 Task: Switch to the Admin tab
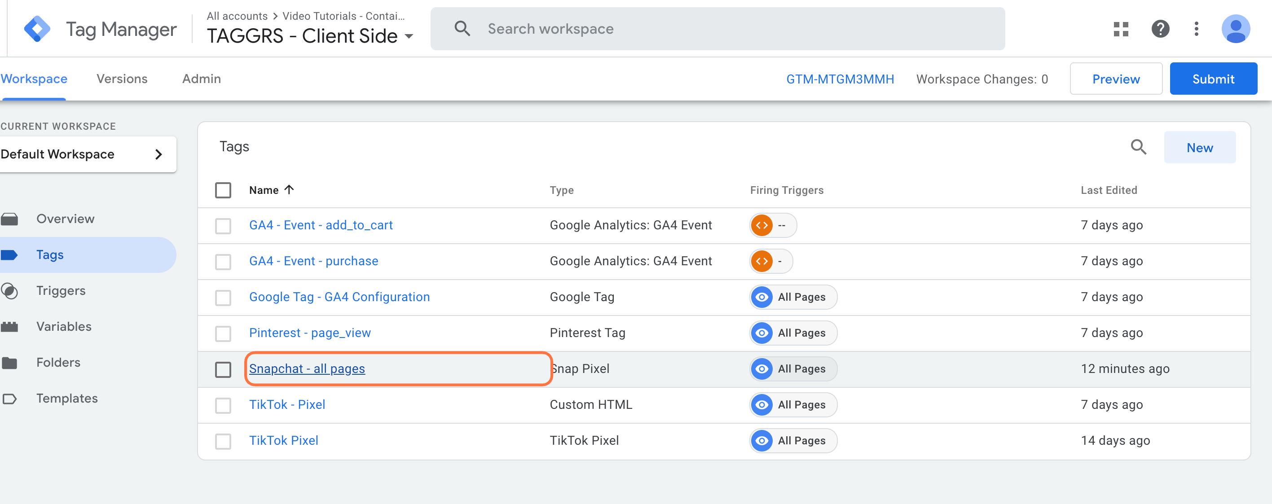(202, 79)
